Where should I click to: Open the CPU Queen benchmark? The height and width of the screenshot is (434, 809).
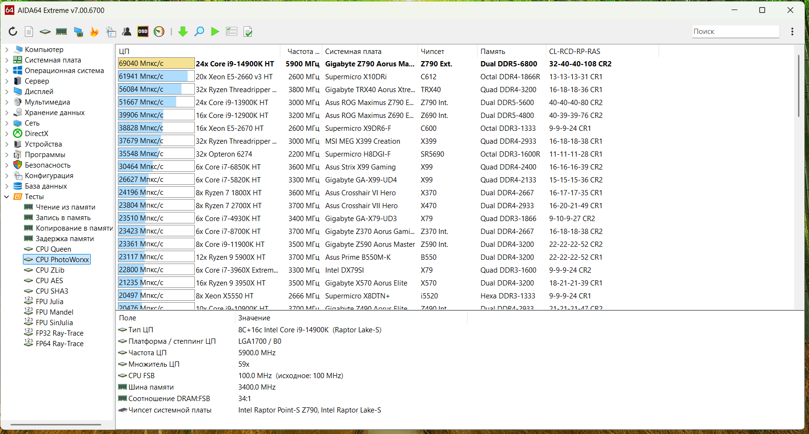point(53,249)
